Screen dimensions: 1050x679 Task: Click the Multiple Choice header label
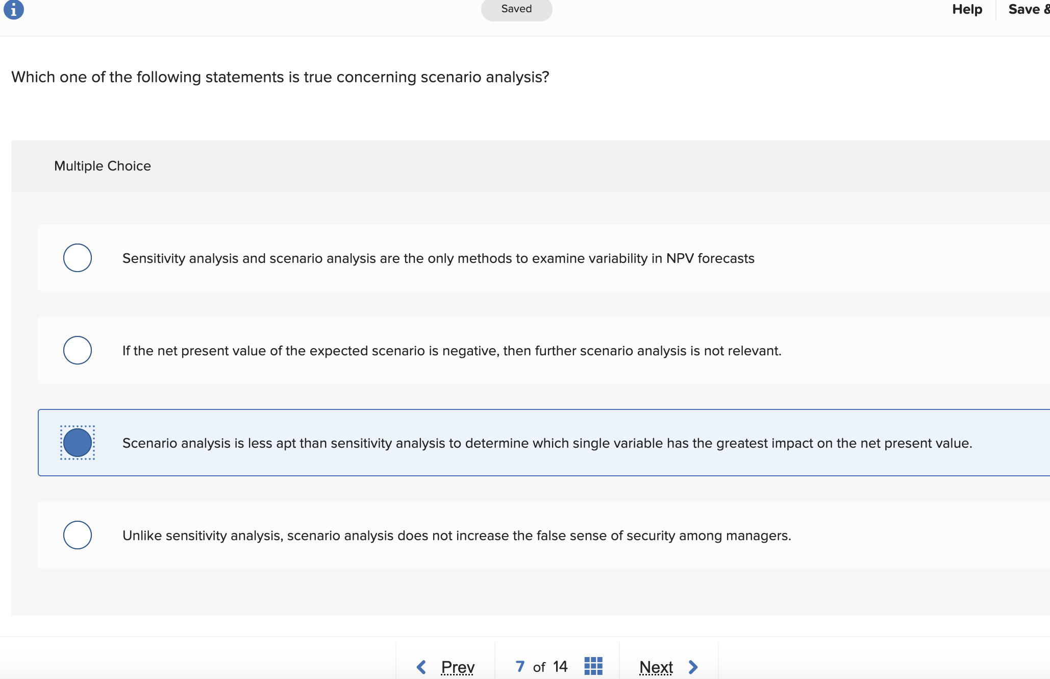103,166
